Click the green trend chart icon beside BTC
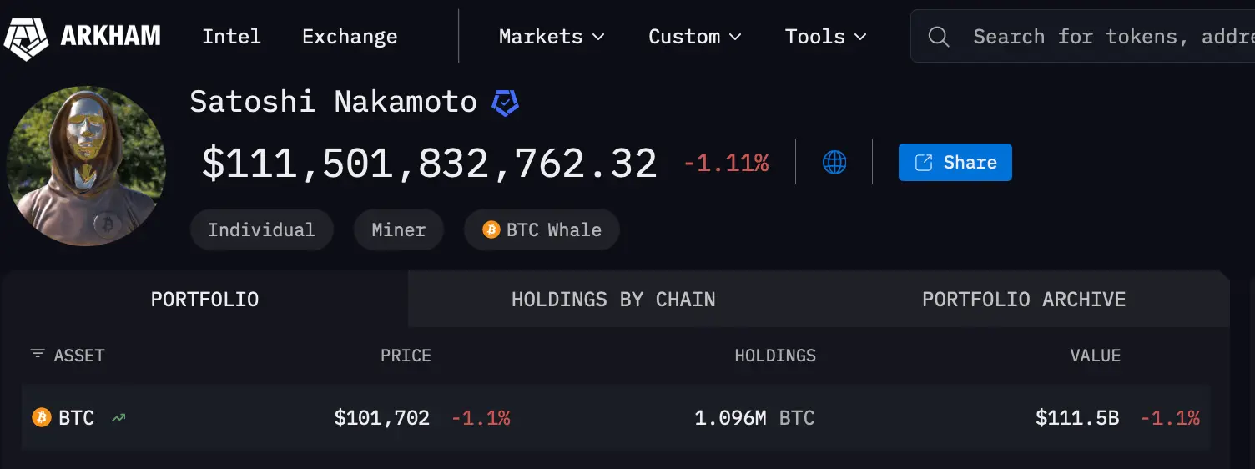The image size is (1255, 469). point(118,417)
